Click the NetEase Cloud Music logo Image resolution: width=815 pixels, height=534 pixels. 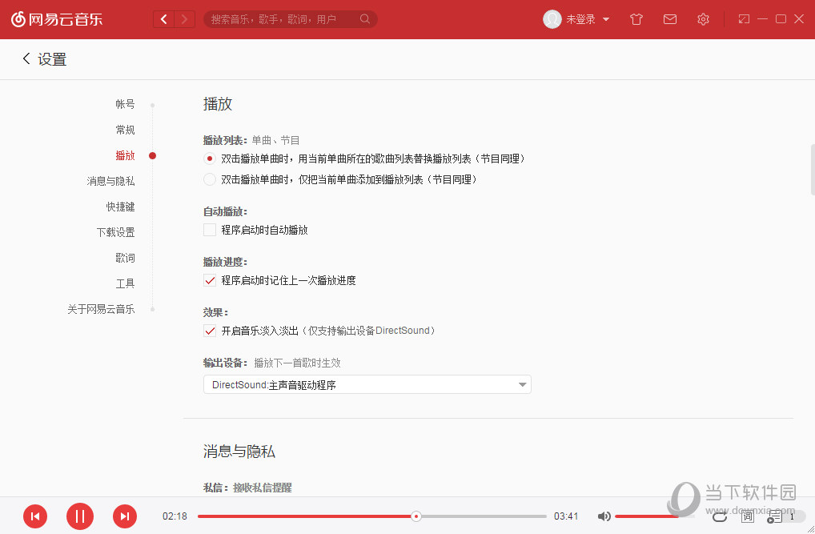pos(56,18)
